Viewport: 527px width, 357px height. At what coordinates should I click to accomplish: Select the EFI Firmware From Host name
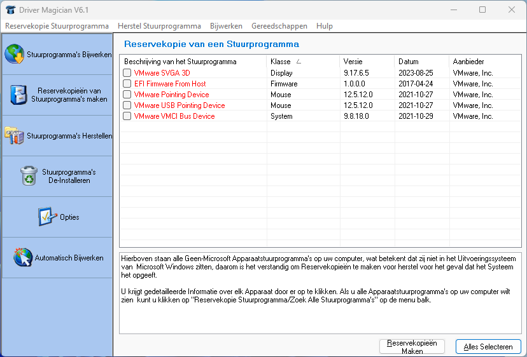click(x=170, y=84)
